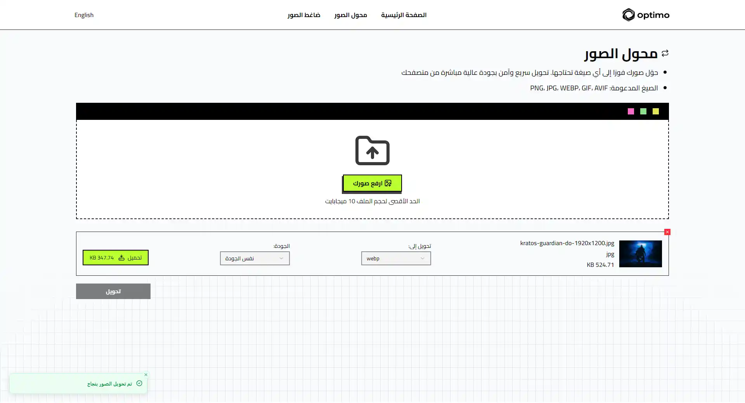
Task: Click the pink square in the black bar
Action: (x=631, y=111)
